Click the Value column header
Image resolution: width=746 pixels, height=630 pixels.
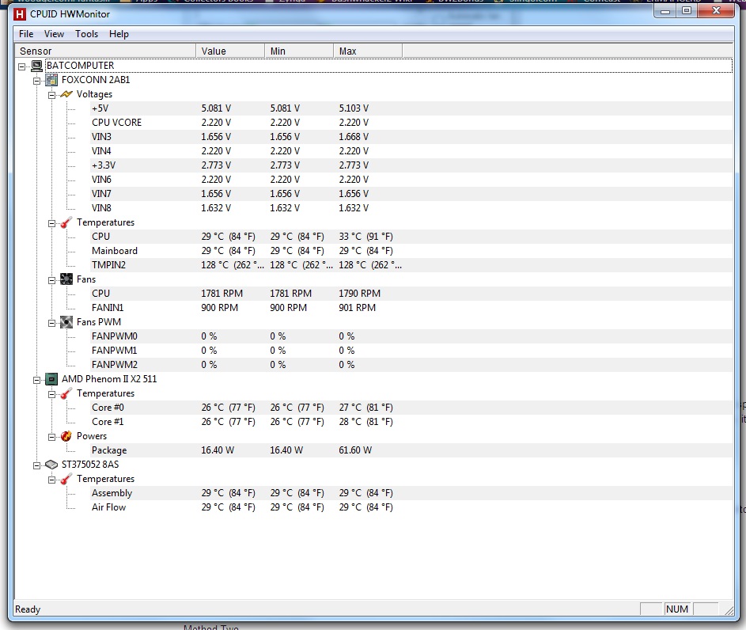tap(230, 51)
